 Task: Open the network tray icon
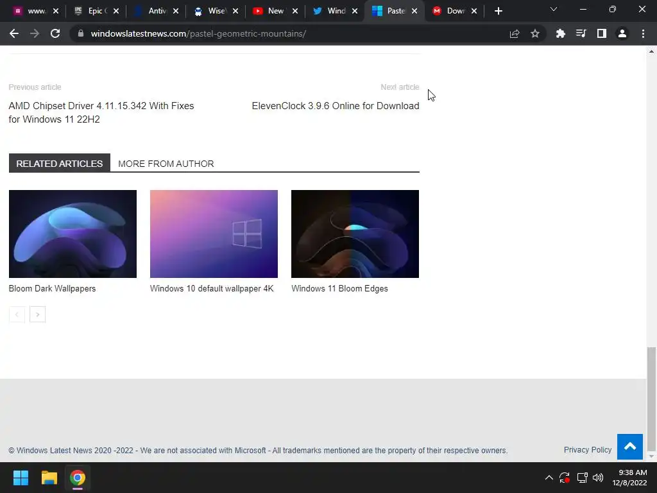(582, 478)
